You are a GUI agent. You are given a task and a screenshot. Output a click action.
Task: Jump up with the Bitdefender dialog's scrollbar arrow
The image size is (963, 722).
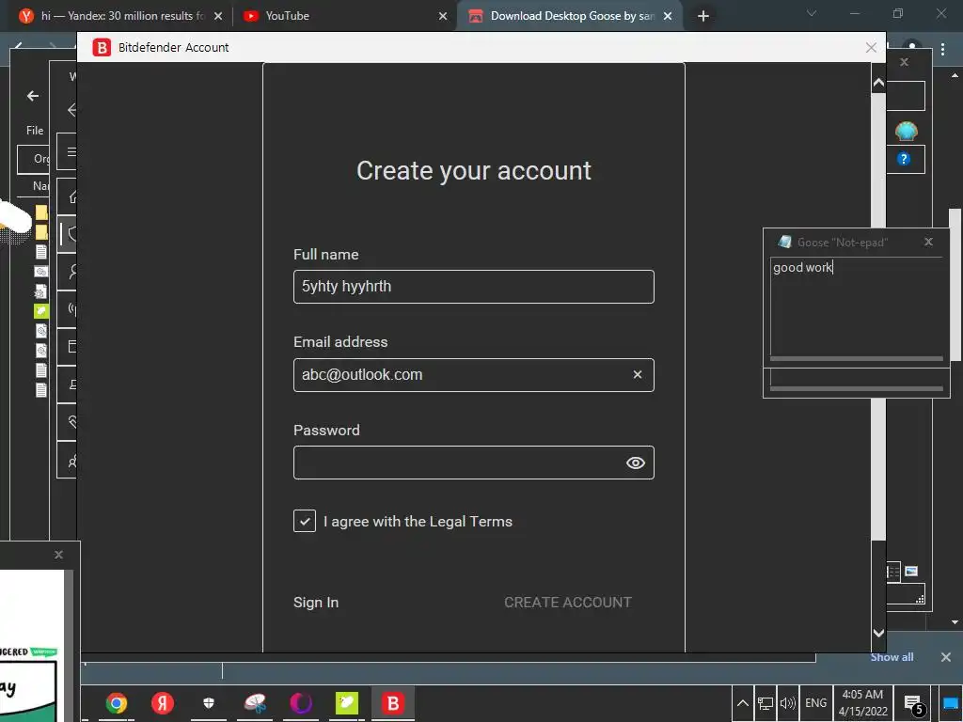click(x=878, y=83)
